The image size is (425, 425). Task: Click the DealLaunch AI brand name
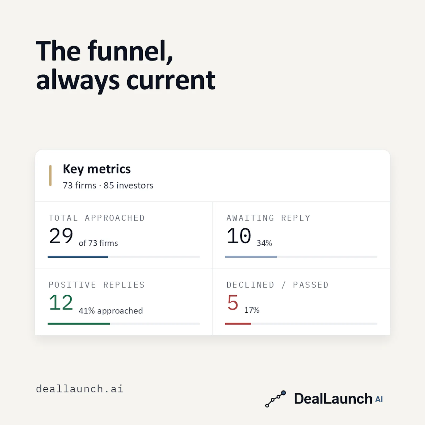pyautogui.click(x=338, y=399)
